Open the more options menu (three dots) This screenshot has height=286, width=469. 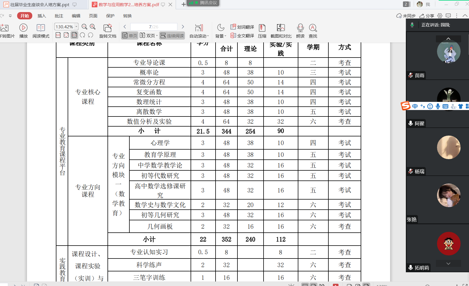click(x=457, y=16)
